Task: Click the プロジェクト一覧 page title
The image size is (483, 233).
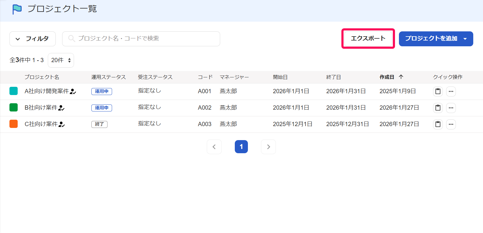Action: [62, 9]
